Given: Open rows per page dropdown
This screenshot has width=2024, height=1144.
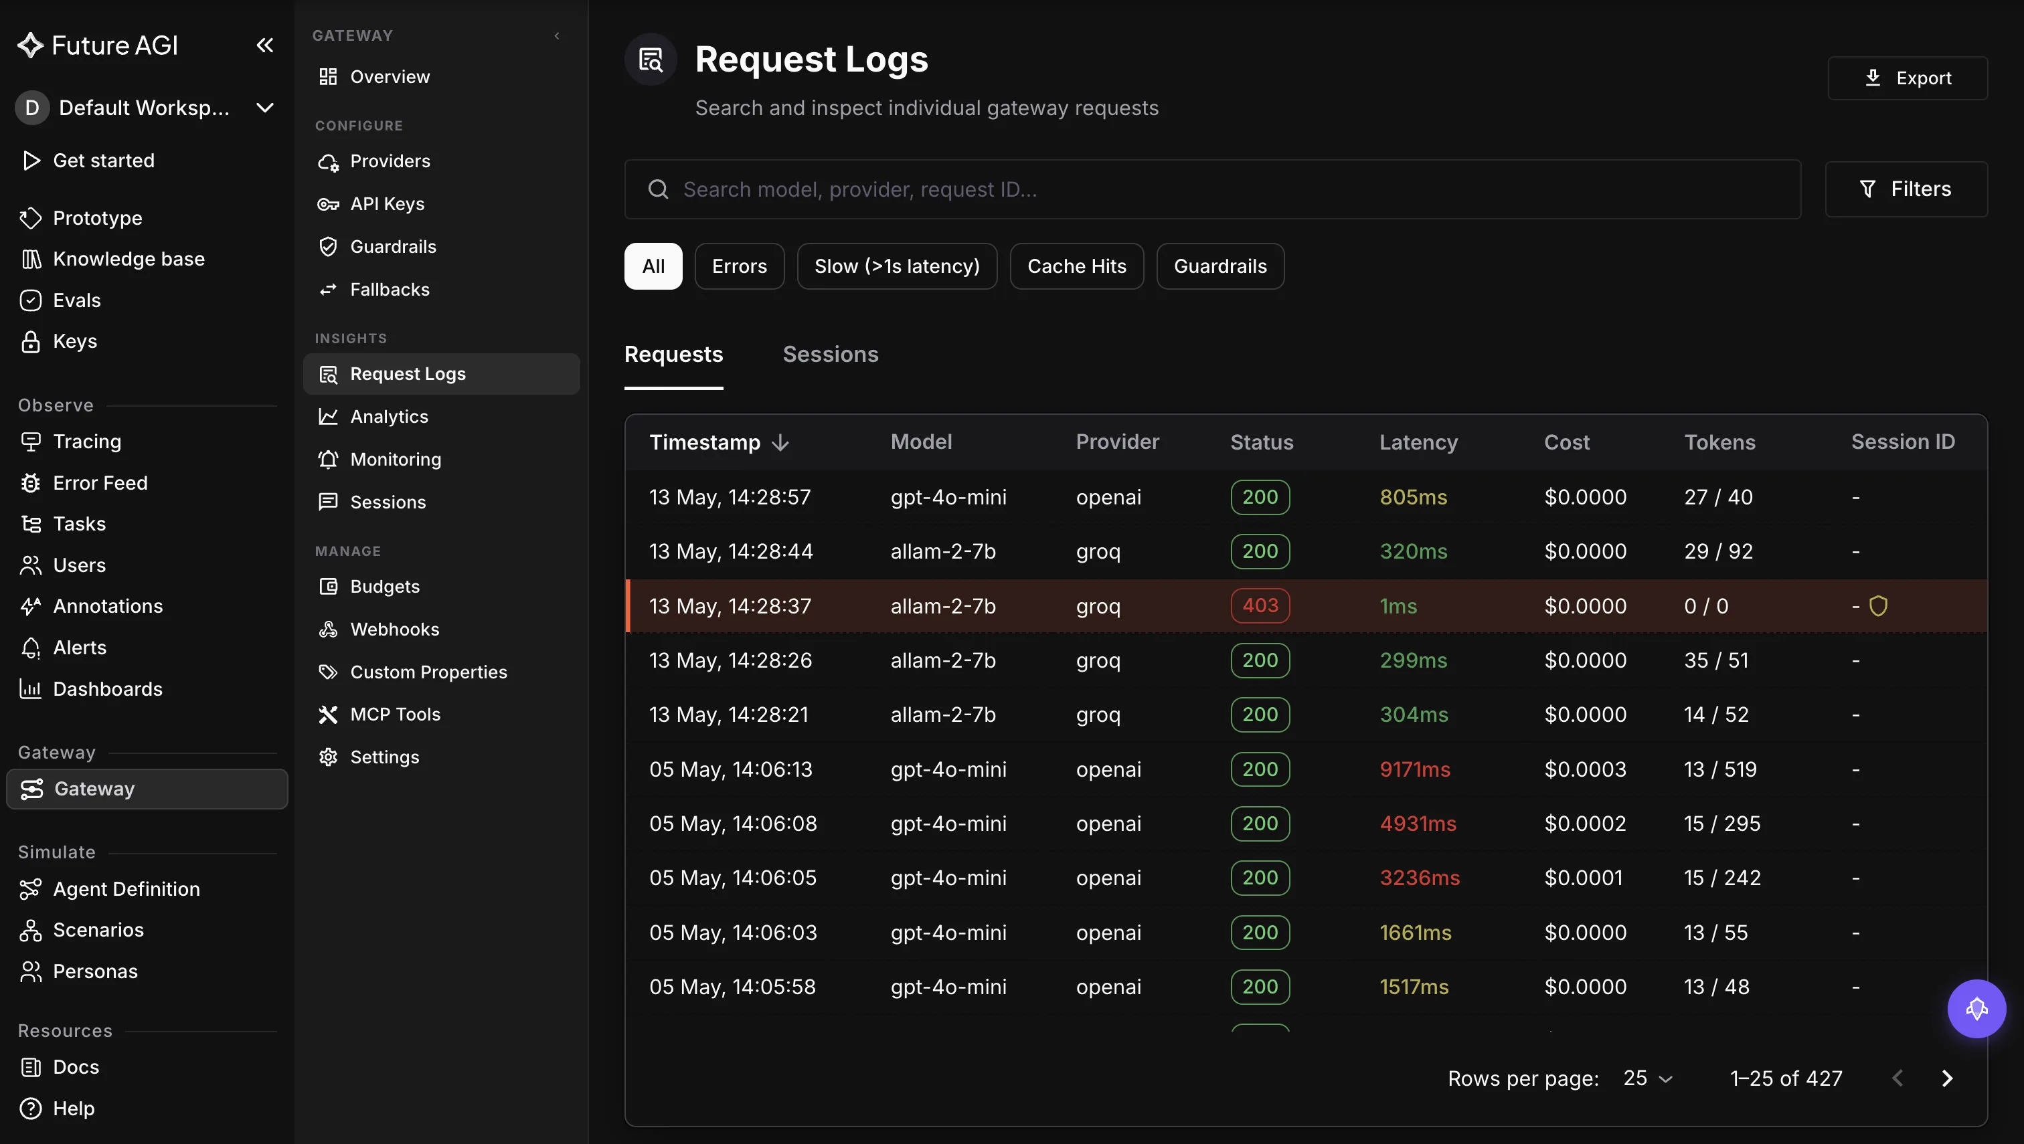Looking at the screenshot, I should [x=1647, y=1078].
